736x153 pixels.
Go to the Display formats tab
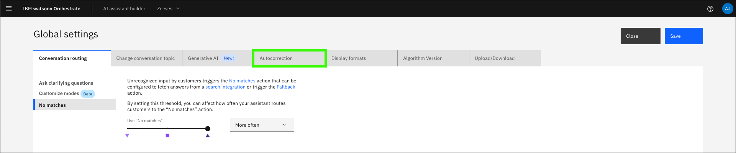tap(361, 58)
